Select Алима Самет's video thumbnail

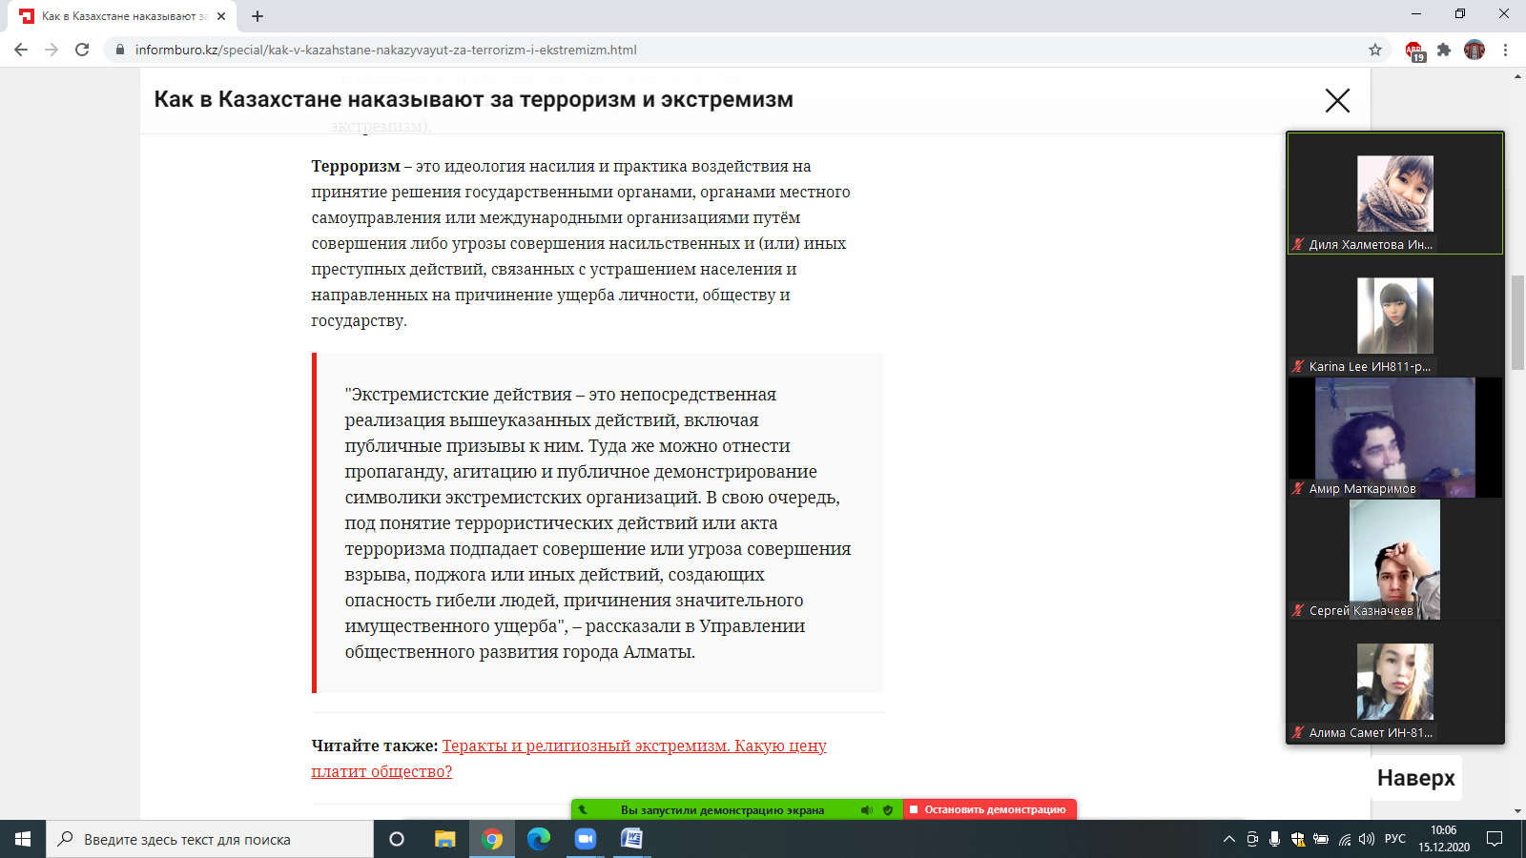click(x=1395, y=682)
